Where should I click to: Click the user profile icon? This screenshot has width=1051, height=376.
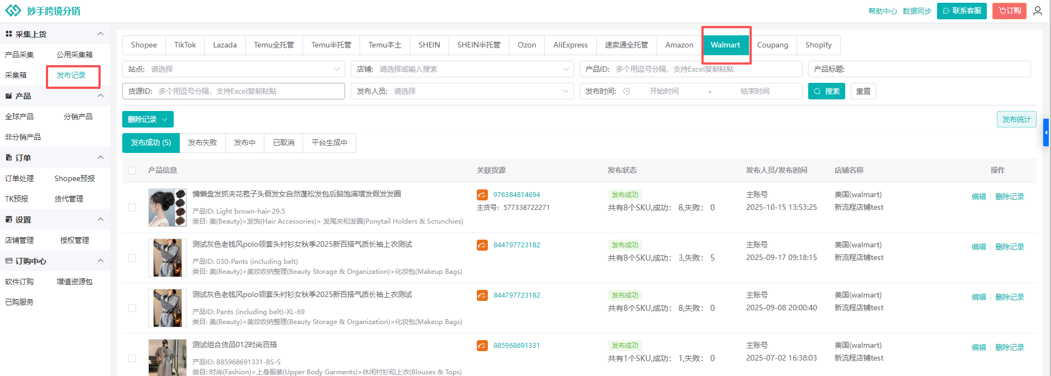pos(1038,11)
